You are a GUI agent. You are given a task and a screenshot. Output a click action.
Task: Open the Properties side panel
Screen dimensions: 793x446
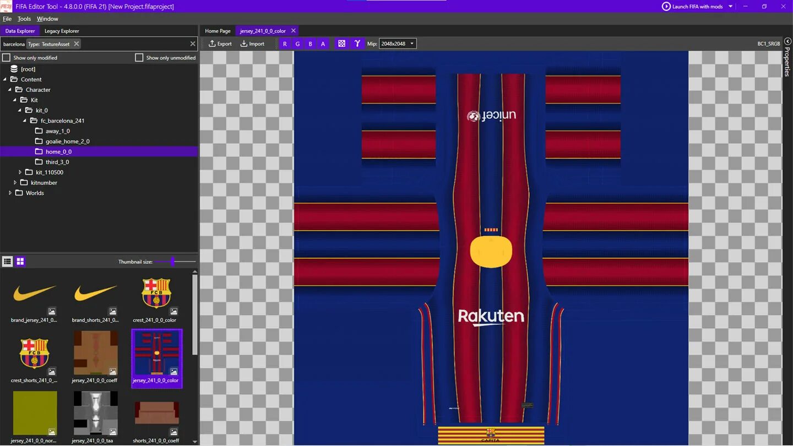click(x=787, y=62)
